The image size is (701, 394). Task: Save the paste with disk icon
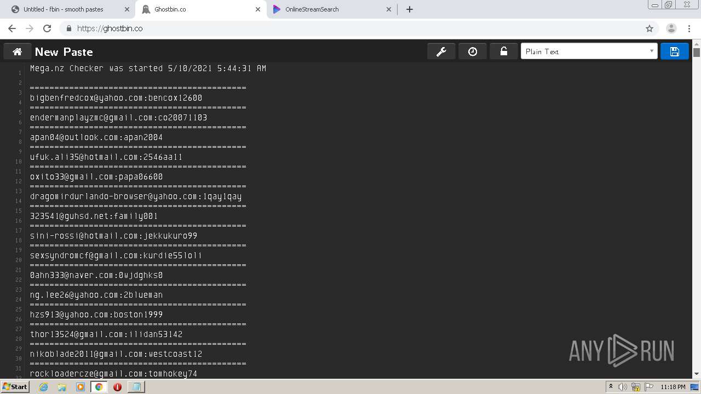(675, 51)
